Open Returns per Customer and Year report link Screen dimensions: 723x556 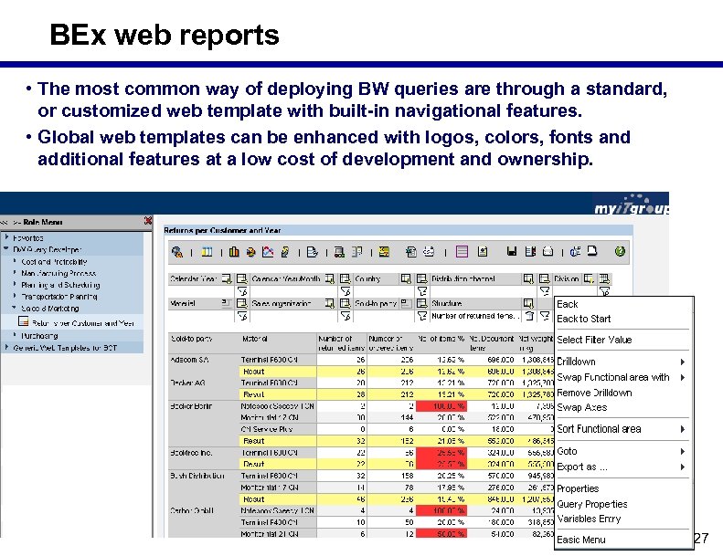(83, 323)
